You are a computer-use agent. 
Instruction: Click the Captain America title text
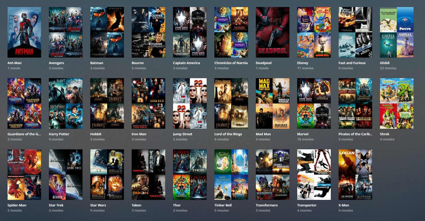click(x=186, y=63)
